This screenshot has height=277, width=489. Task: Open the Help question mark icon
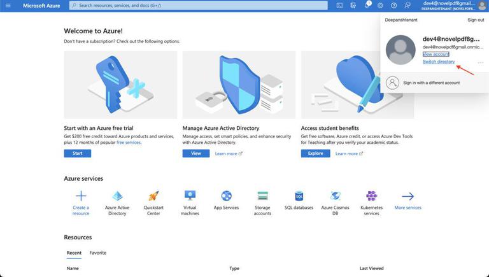tap(394, 5)
